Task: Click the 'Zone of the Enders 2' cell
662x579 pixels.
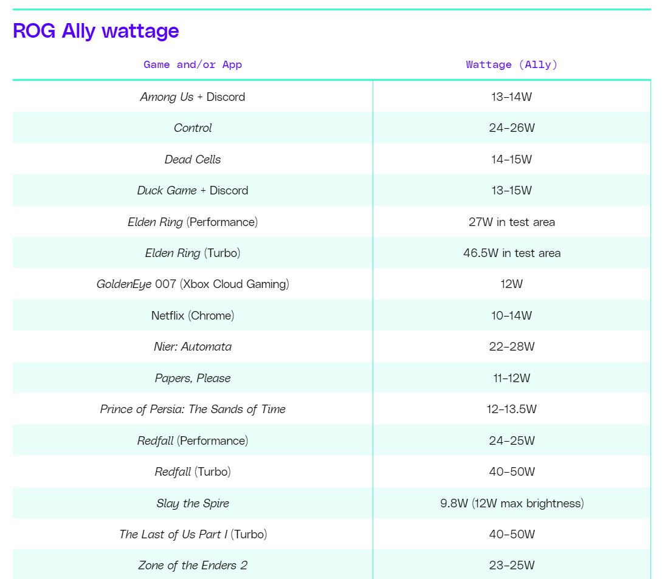Action: pyautogui.click(x=193, y=566)
